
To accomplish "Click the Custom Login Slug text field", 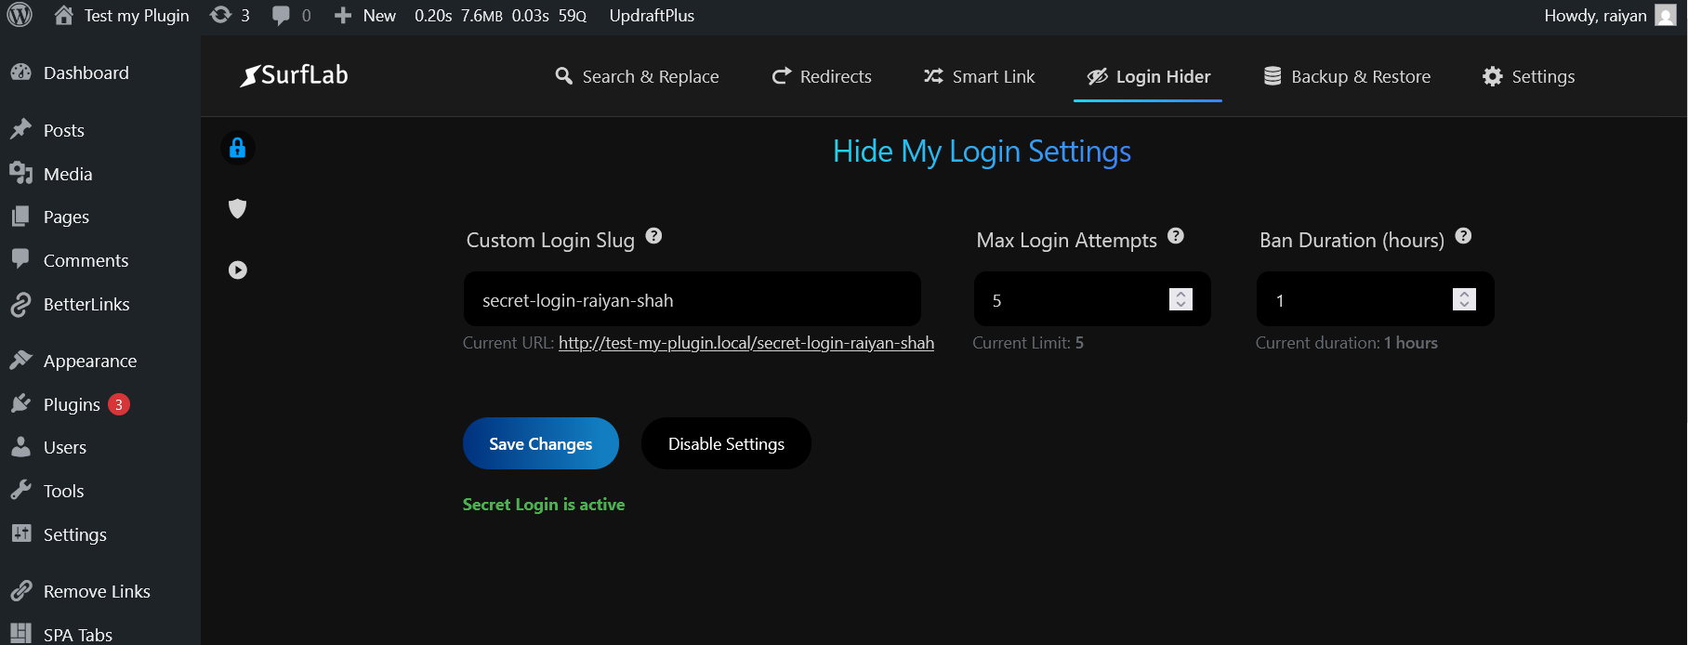I will [x=692, y=299].
